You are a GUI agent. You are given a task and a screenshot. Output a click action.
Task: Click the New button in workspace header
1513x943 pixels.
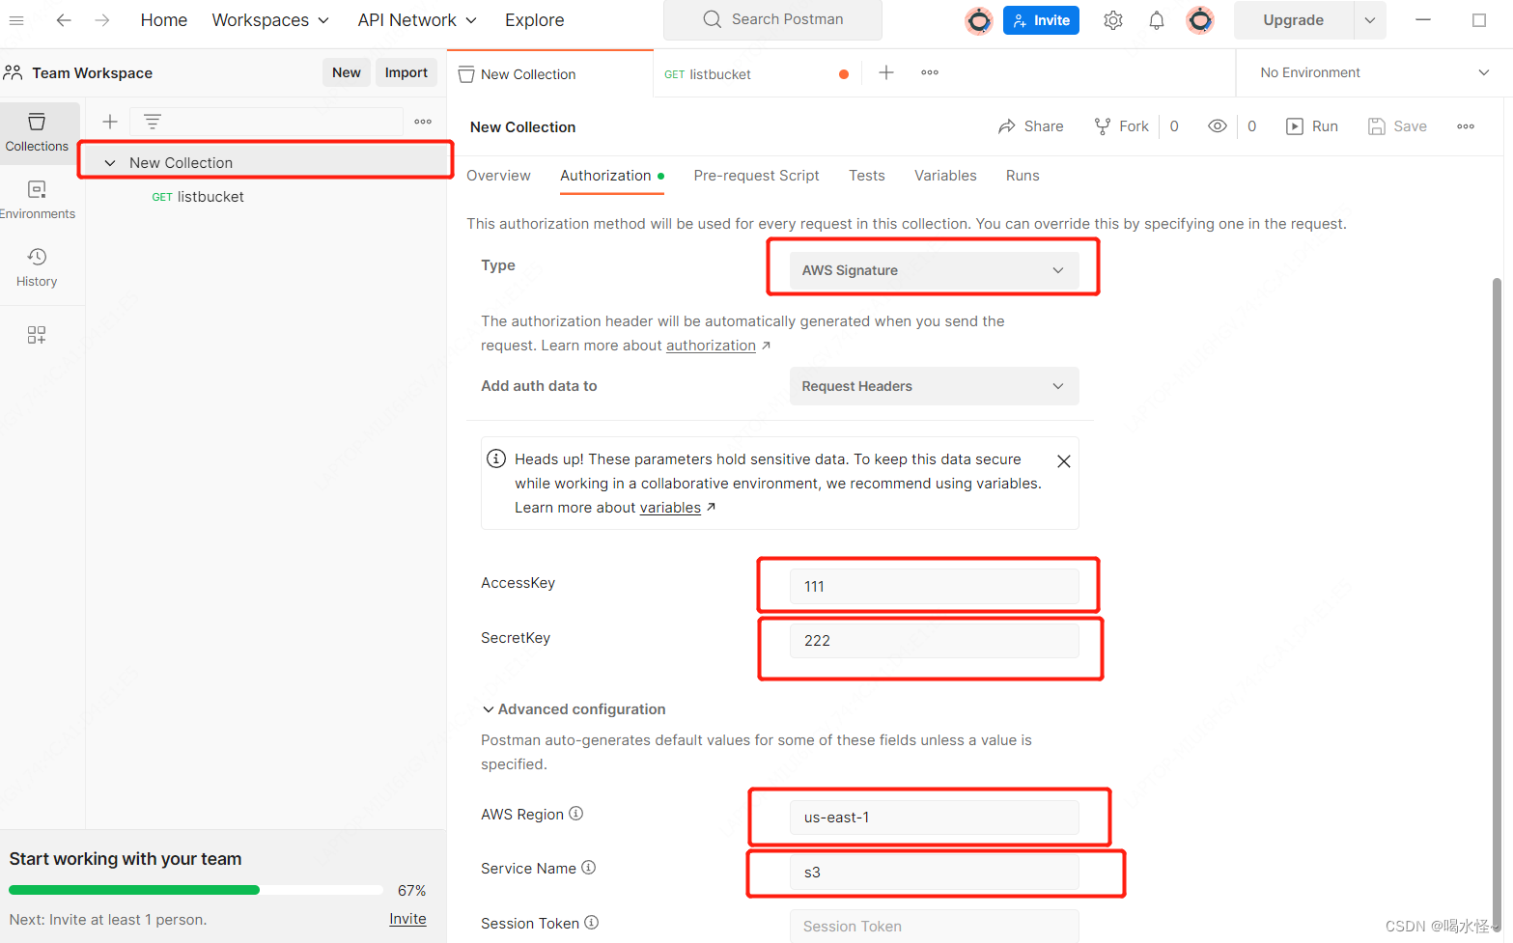click(x=347, y=72)
